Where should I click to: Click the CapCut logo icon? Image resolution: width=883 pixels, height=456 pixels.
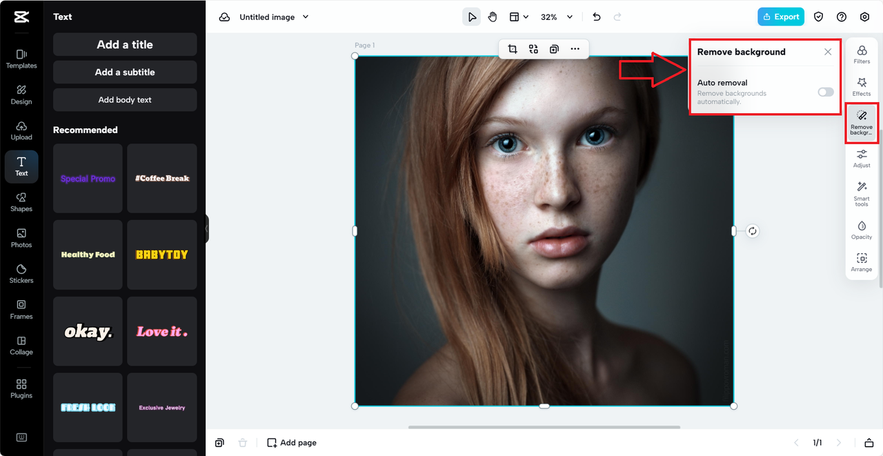[x=21, y=17]
